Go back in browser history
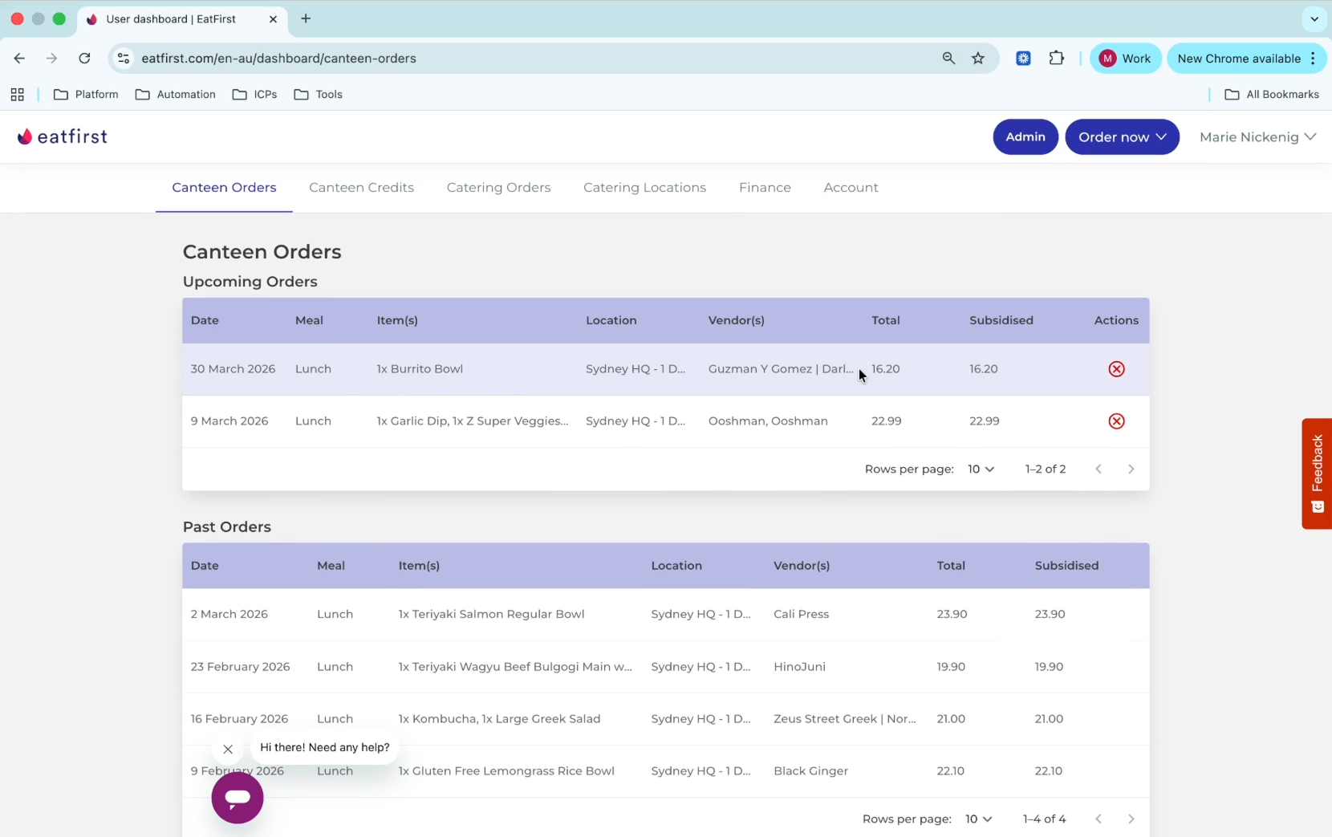Viewport: 1332px width, 837px height. click(19, 59)
